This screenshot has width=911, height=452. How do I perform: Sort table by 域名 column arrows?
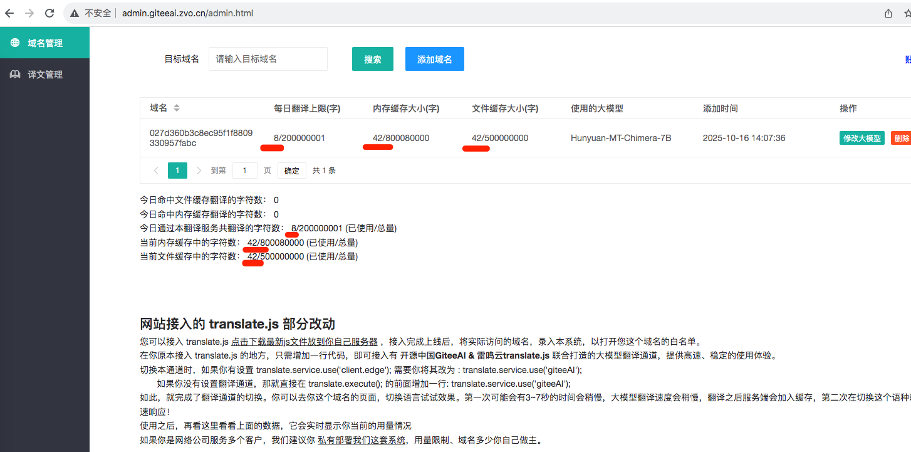(x=177, y=108)
